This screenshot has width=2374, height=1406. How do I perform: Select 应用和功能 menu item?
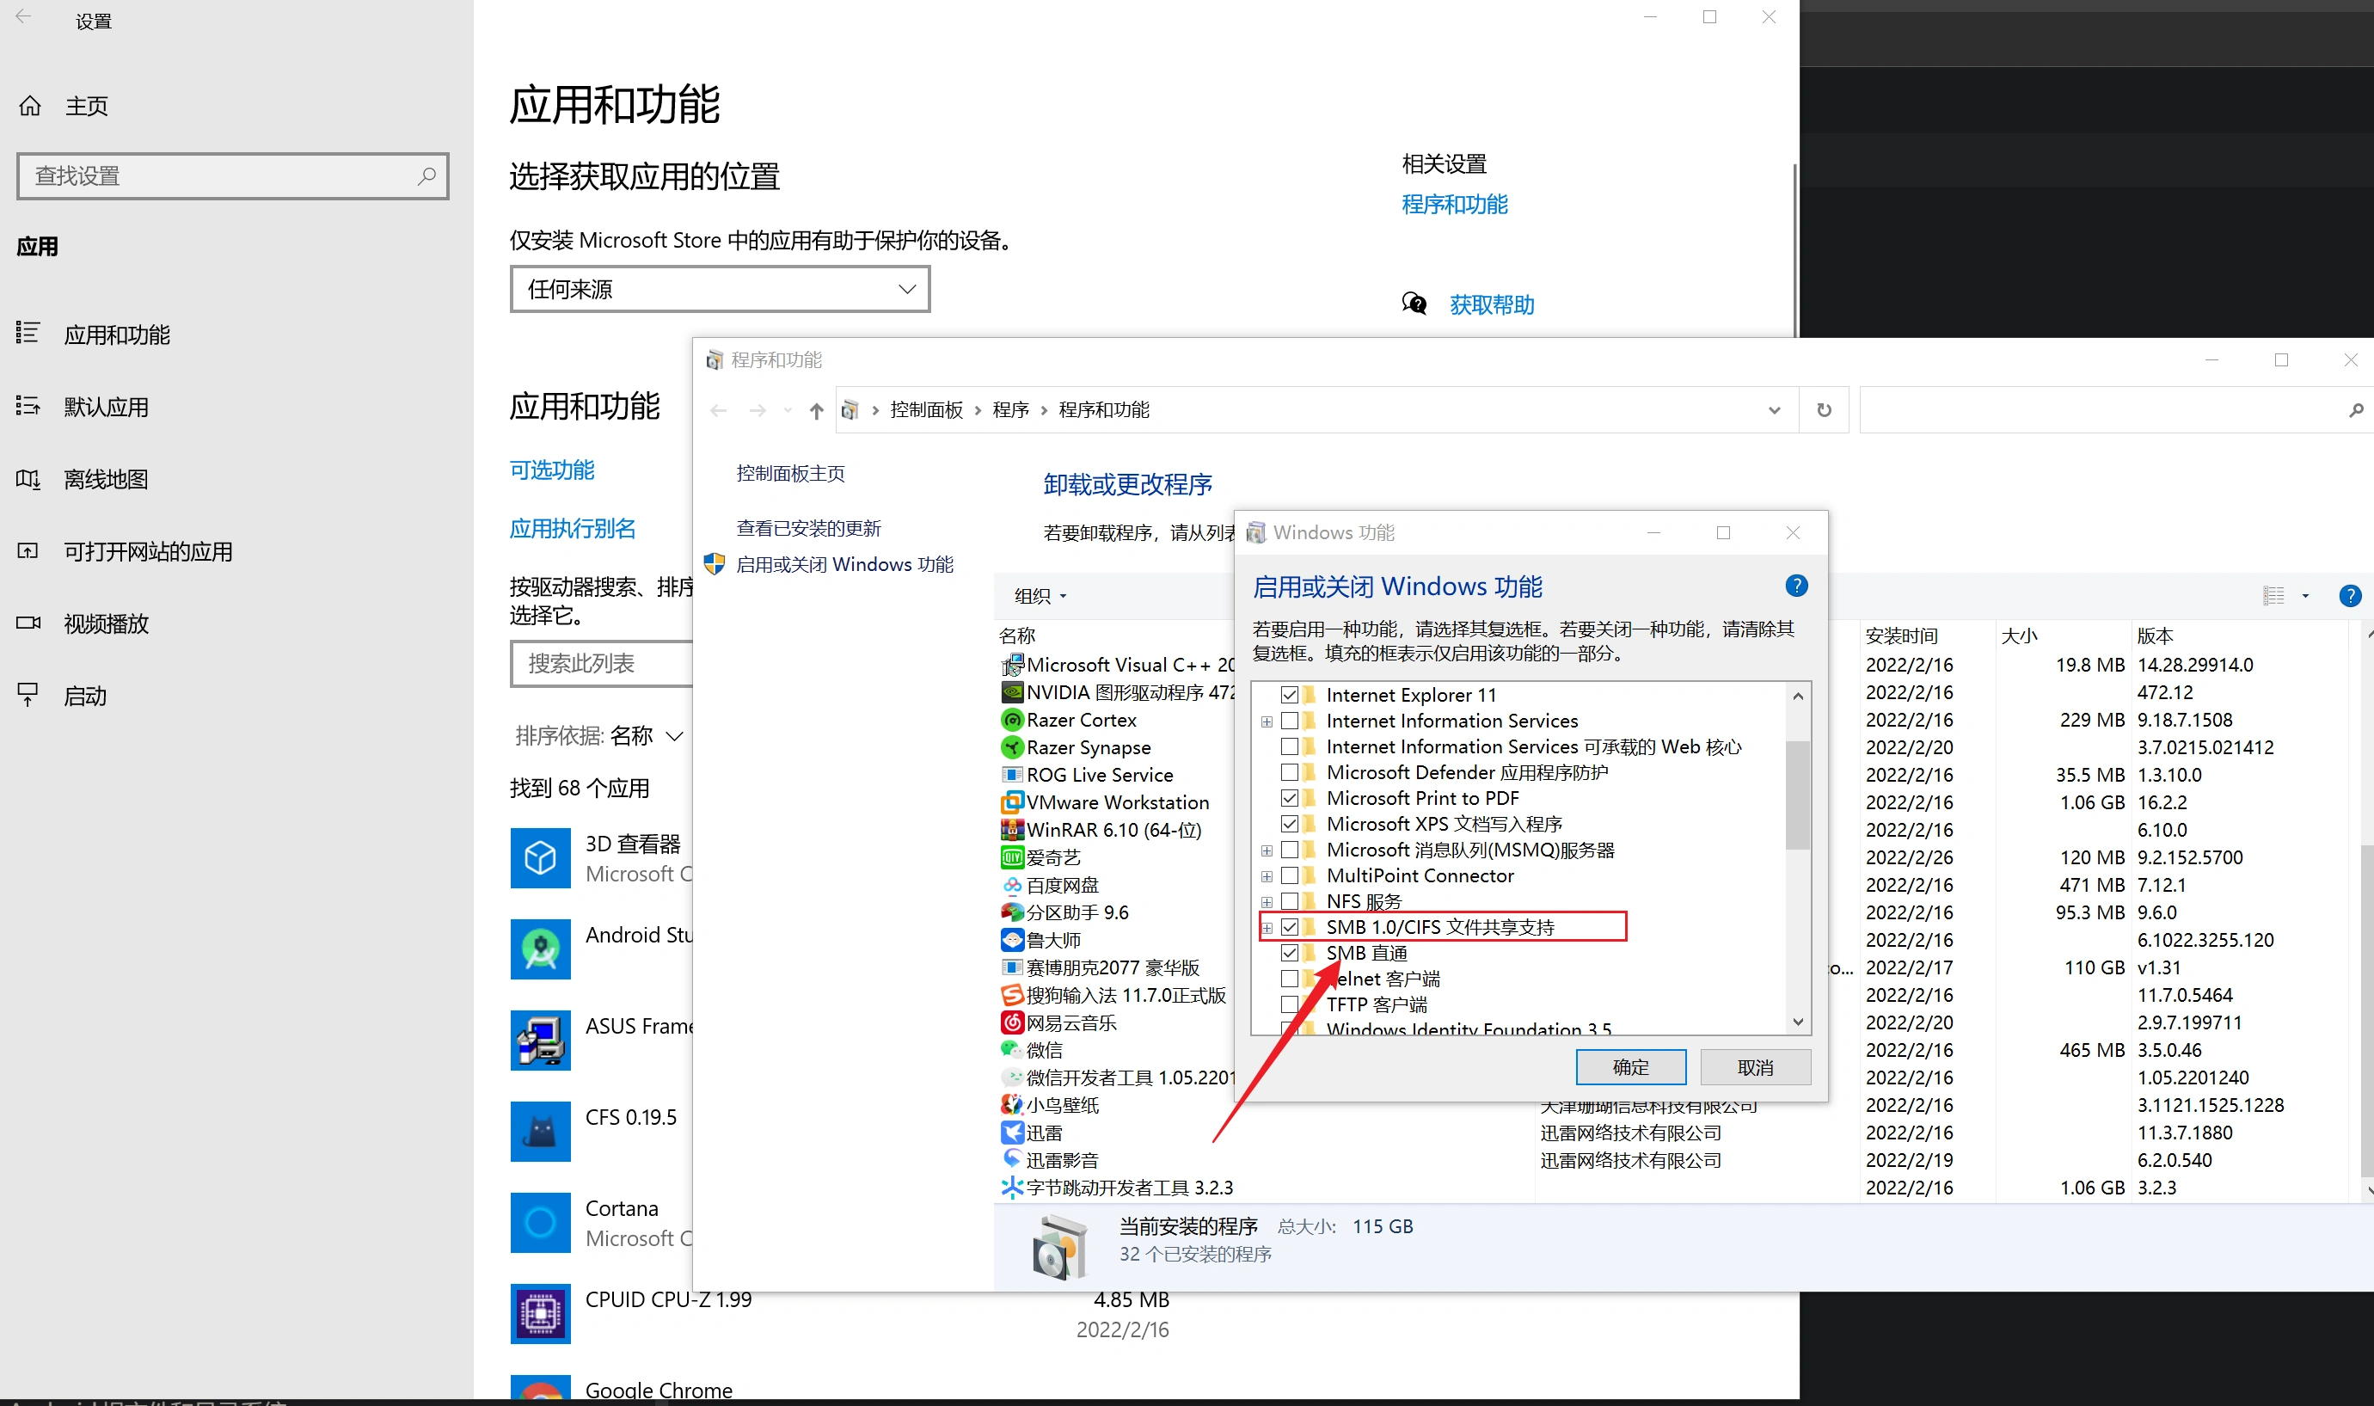[x=119, y=329]
